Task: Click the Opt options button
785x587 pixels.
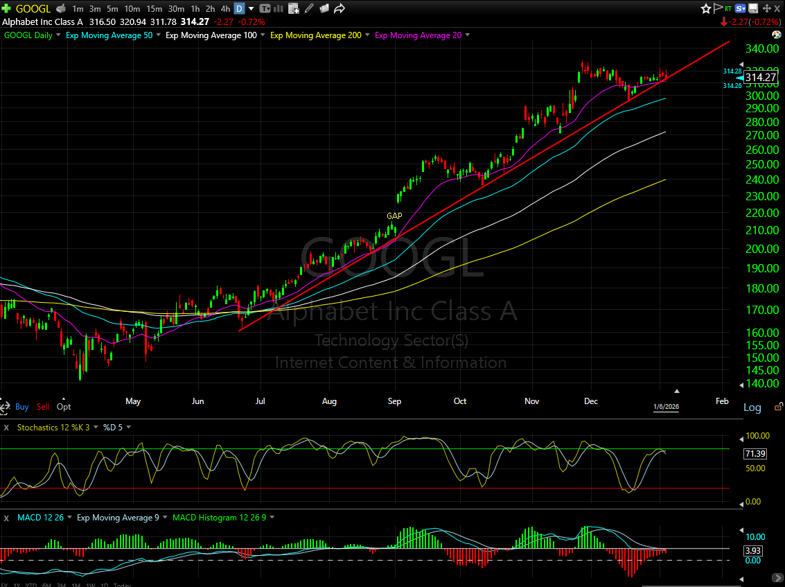Action: tap(64, 407)
